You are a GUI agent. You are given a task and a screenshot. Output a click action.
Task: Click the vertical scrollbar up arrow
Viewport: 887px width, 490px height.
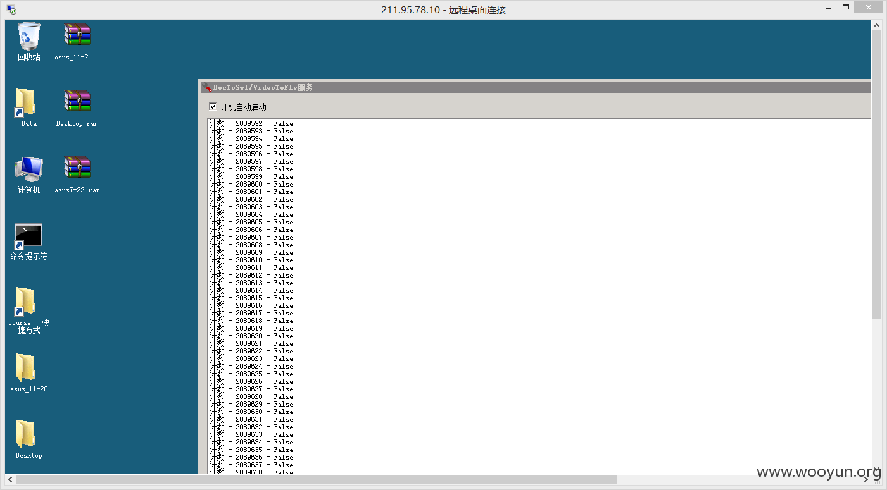coord(877,25)
